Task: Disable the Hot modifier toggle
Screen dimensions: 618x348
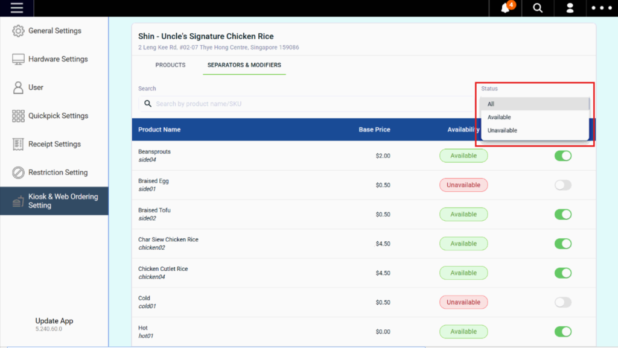Action: [563, 332]
